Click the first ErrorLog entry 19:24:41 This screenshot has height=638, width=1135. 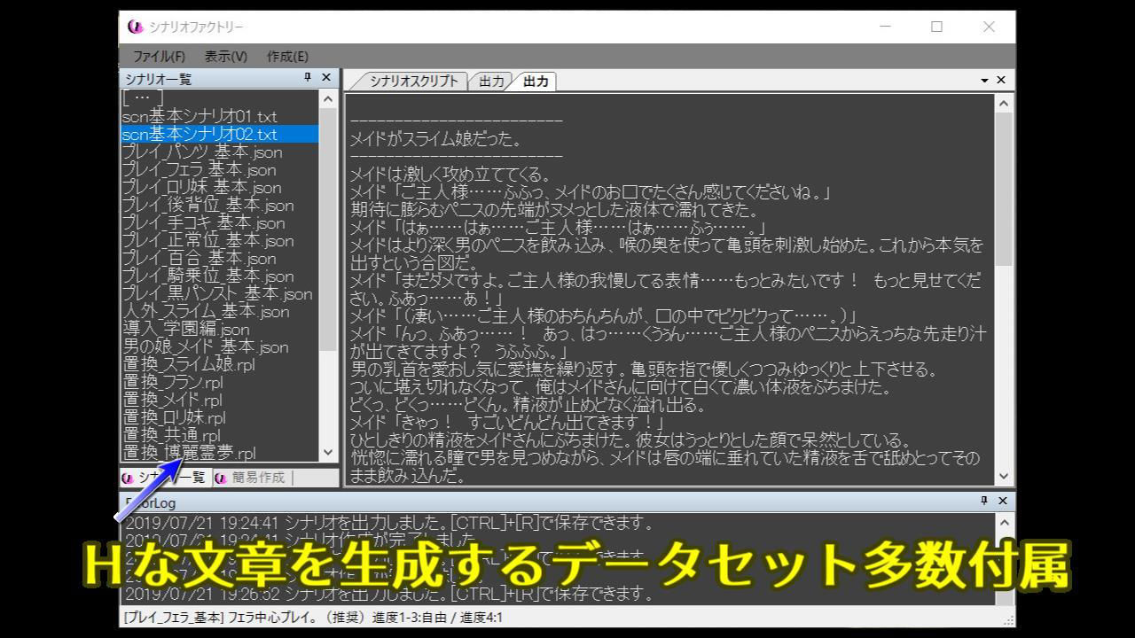pos(390,523)
